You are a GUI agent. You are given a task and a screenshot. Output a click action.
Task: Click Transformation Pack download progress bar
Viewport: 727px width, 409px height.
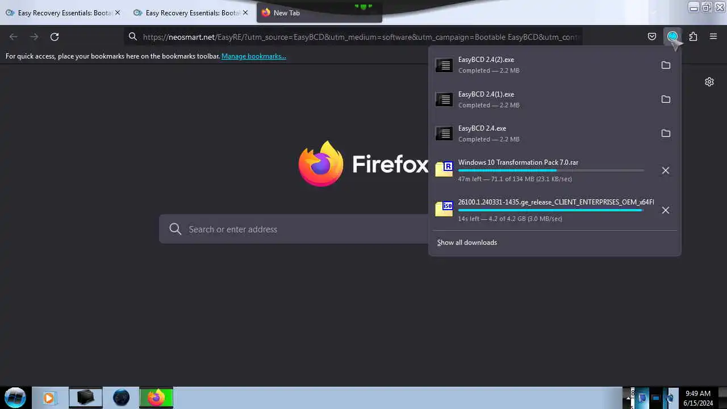pos(551,170)
